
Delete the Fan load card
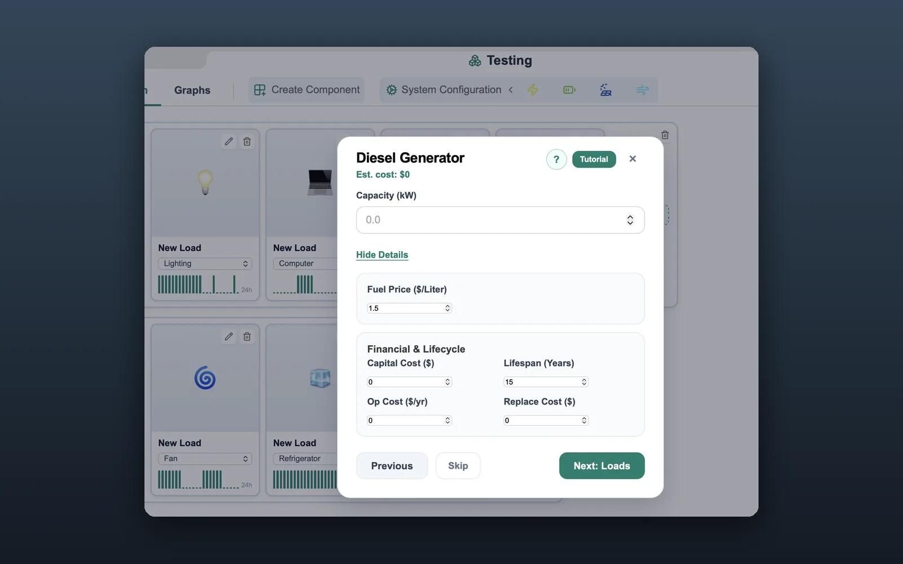coord(247,337)
